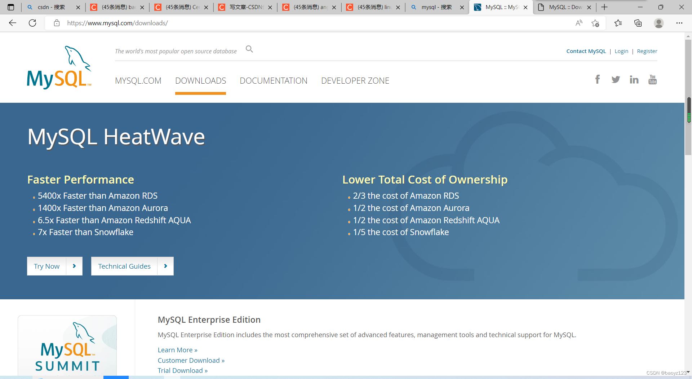Click '1400x Faster than Amazon Aurora' text

pos(103,208)
